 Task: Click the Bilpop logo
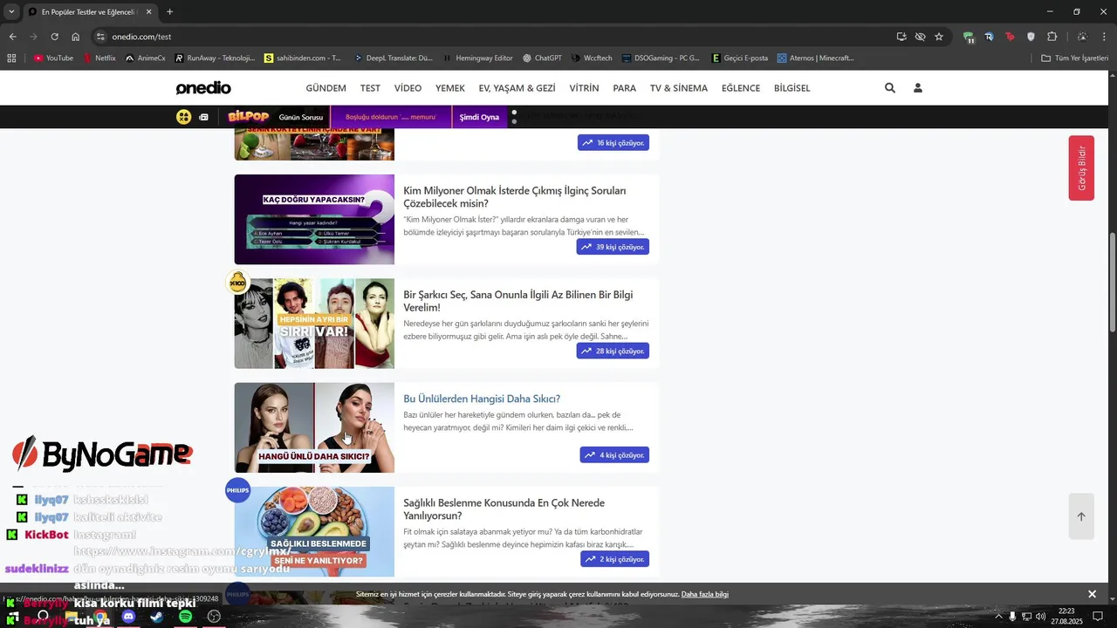coord(248,117)
